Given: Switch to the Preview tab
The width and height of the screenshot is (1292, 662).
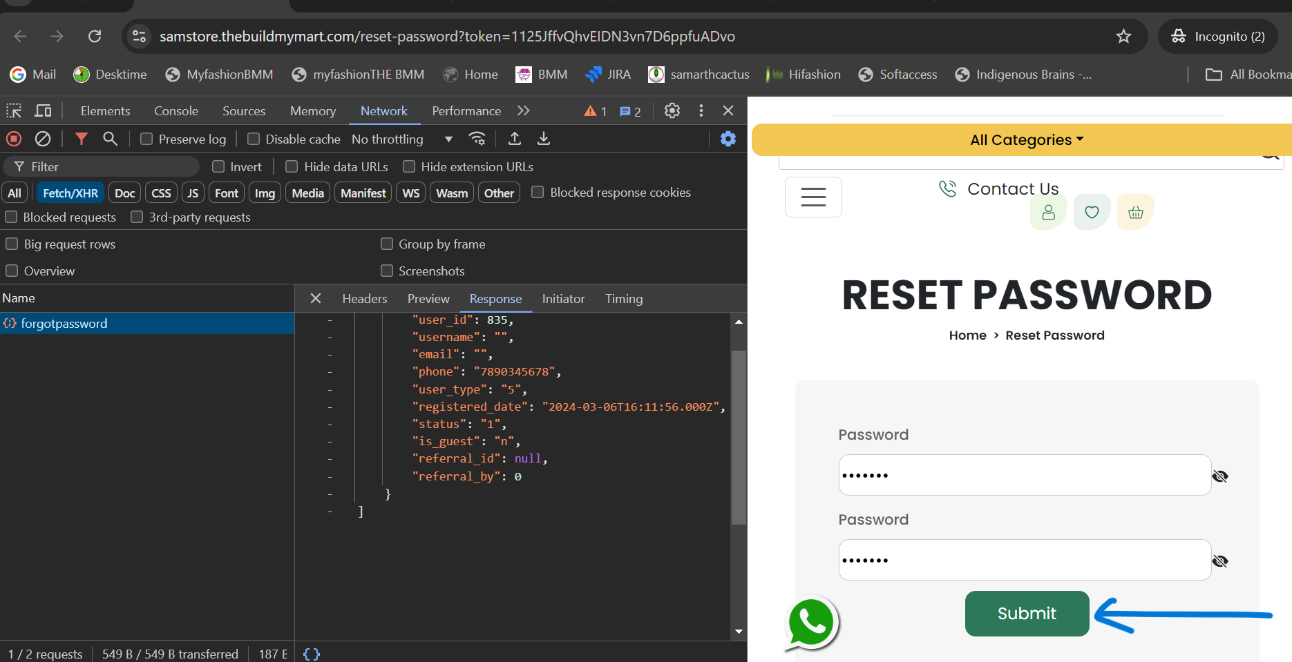Looking at the screenshot, I should pyautogui.click(x=428, y=299).
